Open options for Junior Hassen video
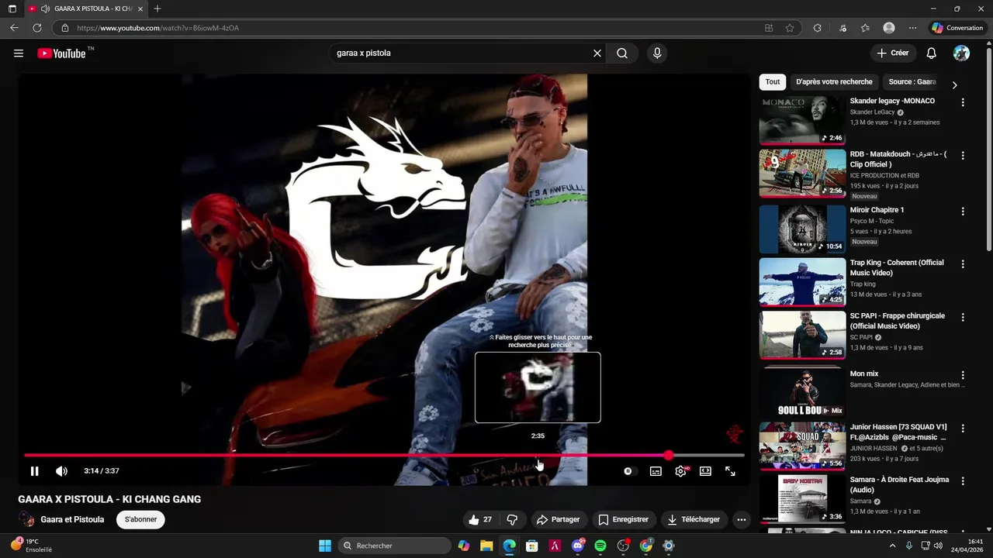 [963, 429]
